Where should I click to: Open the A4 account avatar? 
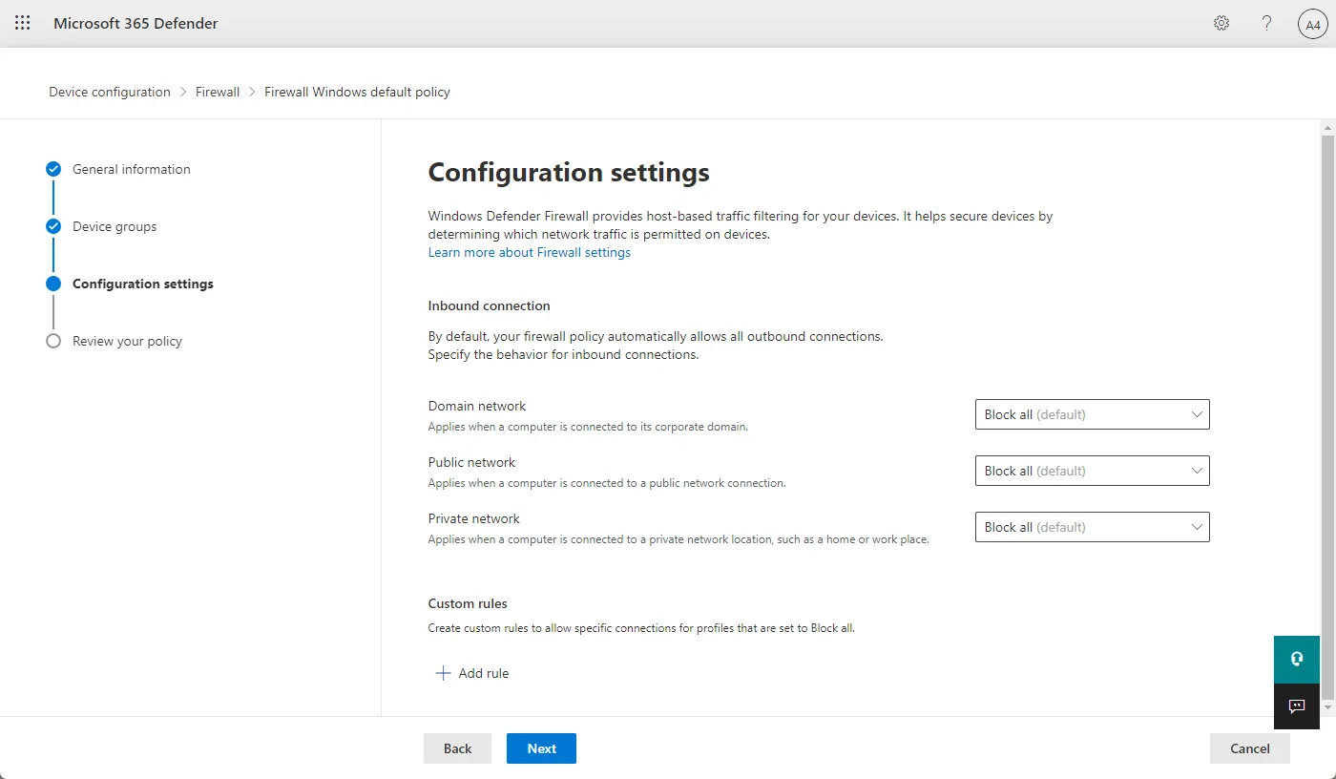pyautogui.click(x=1313, y=24)
